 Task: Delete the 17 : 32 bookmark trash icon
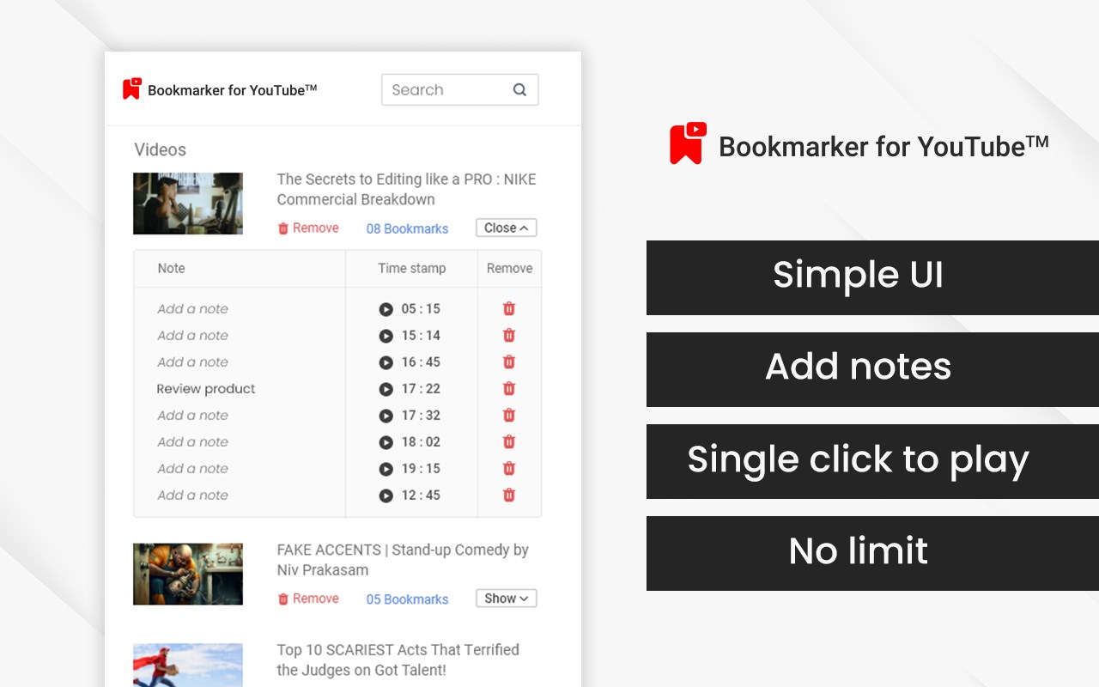coord(509,415)
